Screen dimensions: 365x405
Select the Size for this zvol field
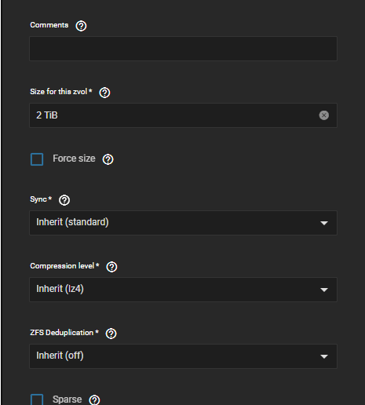click(183, 115)
